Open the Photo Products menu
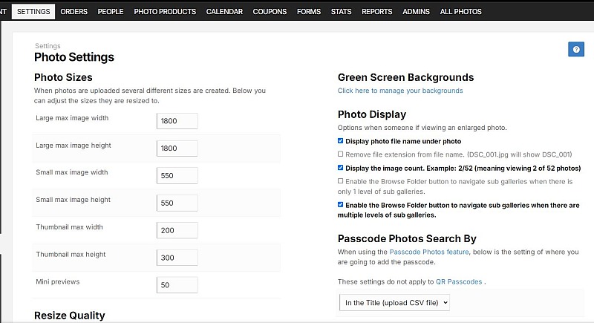 (x=165, y=12)
